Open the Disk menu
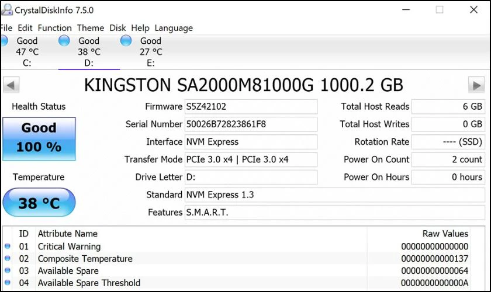The height and width of the screenshot is (292, 491). pos(117,28)
